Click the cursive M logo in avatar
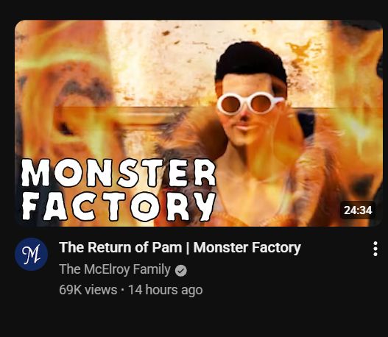Image resolution: width=388 pixels, height=337 pixels. pos(31,254)
